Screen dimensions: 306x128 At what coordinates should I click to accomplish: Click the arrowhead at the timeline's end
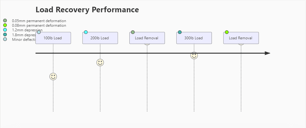click(x=267, y=53)
